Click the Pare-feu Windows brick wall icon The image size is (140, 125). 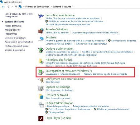tap(41, 31)
